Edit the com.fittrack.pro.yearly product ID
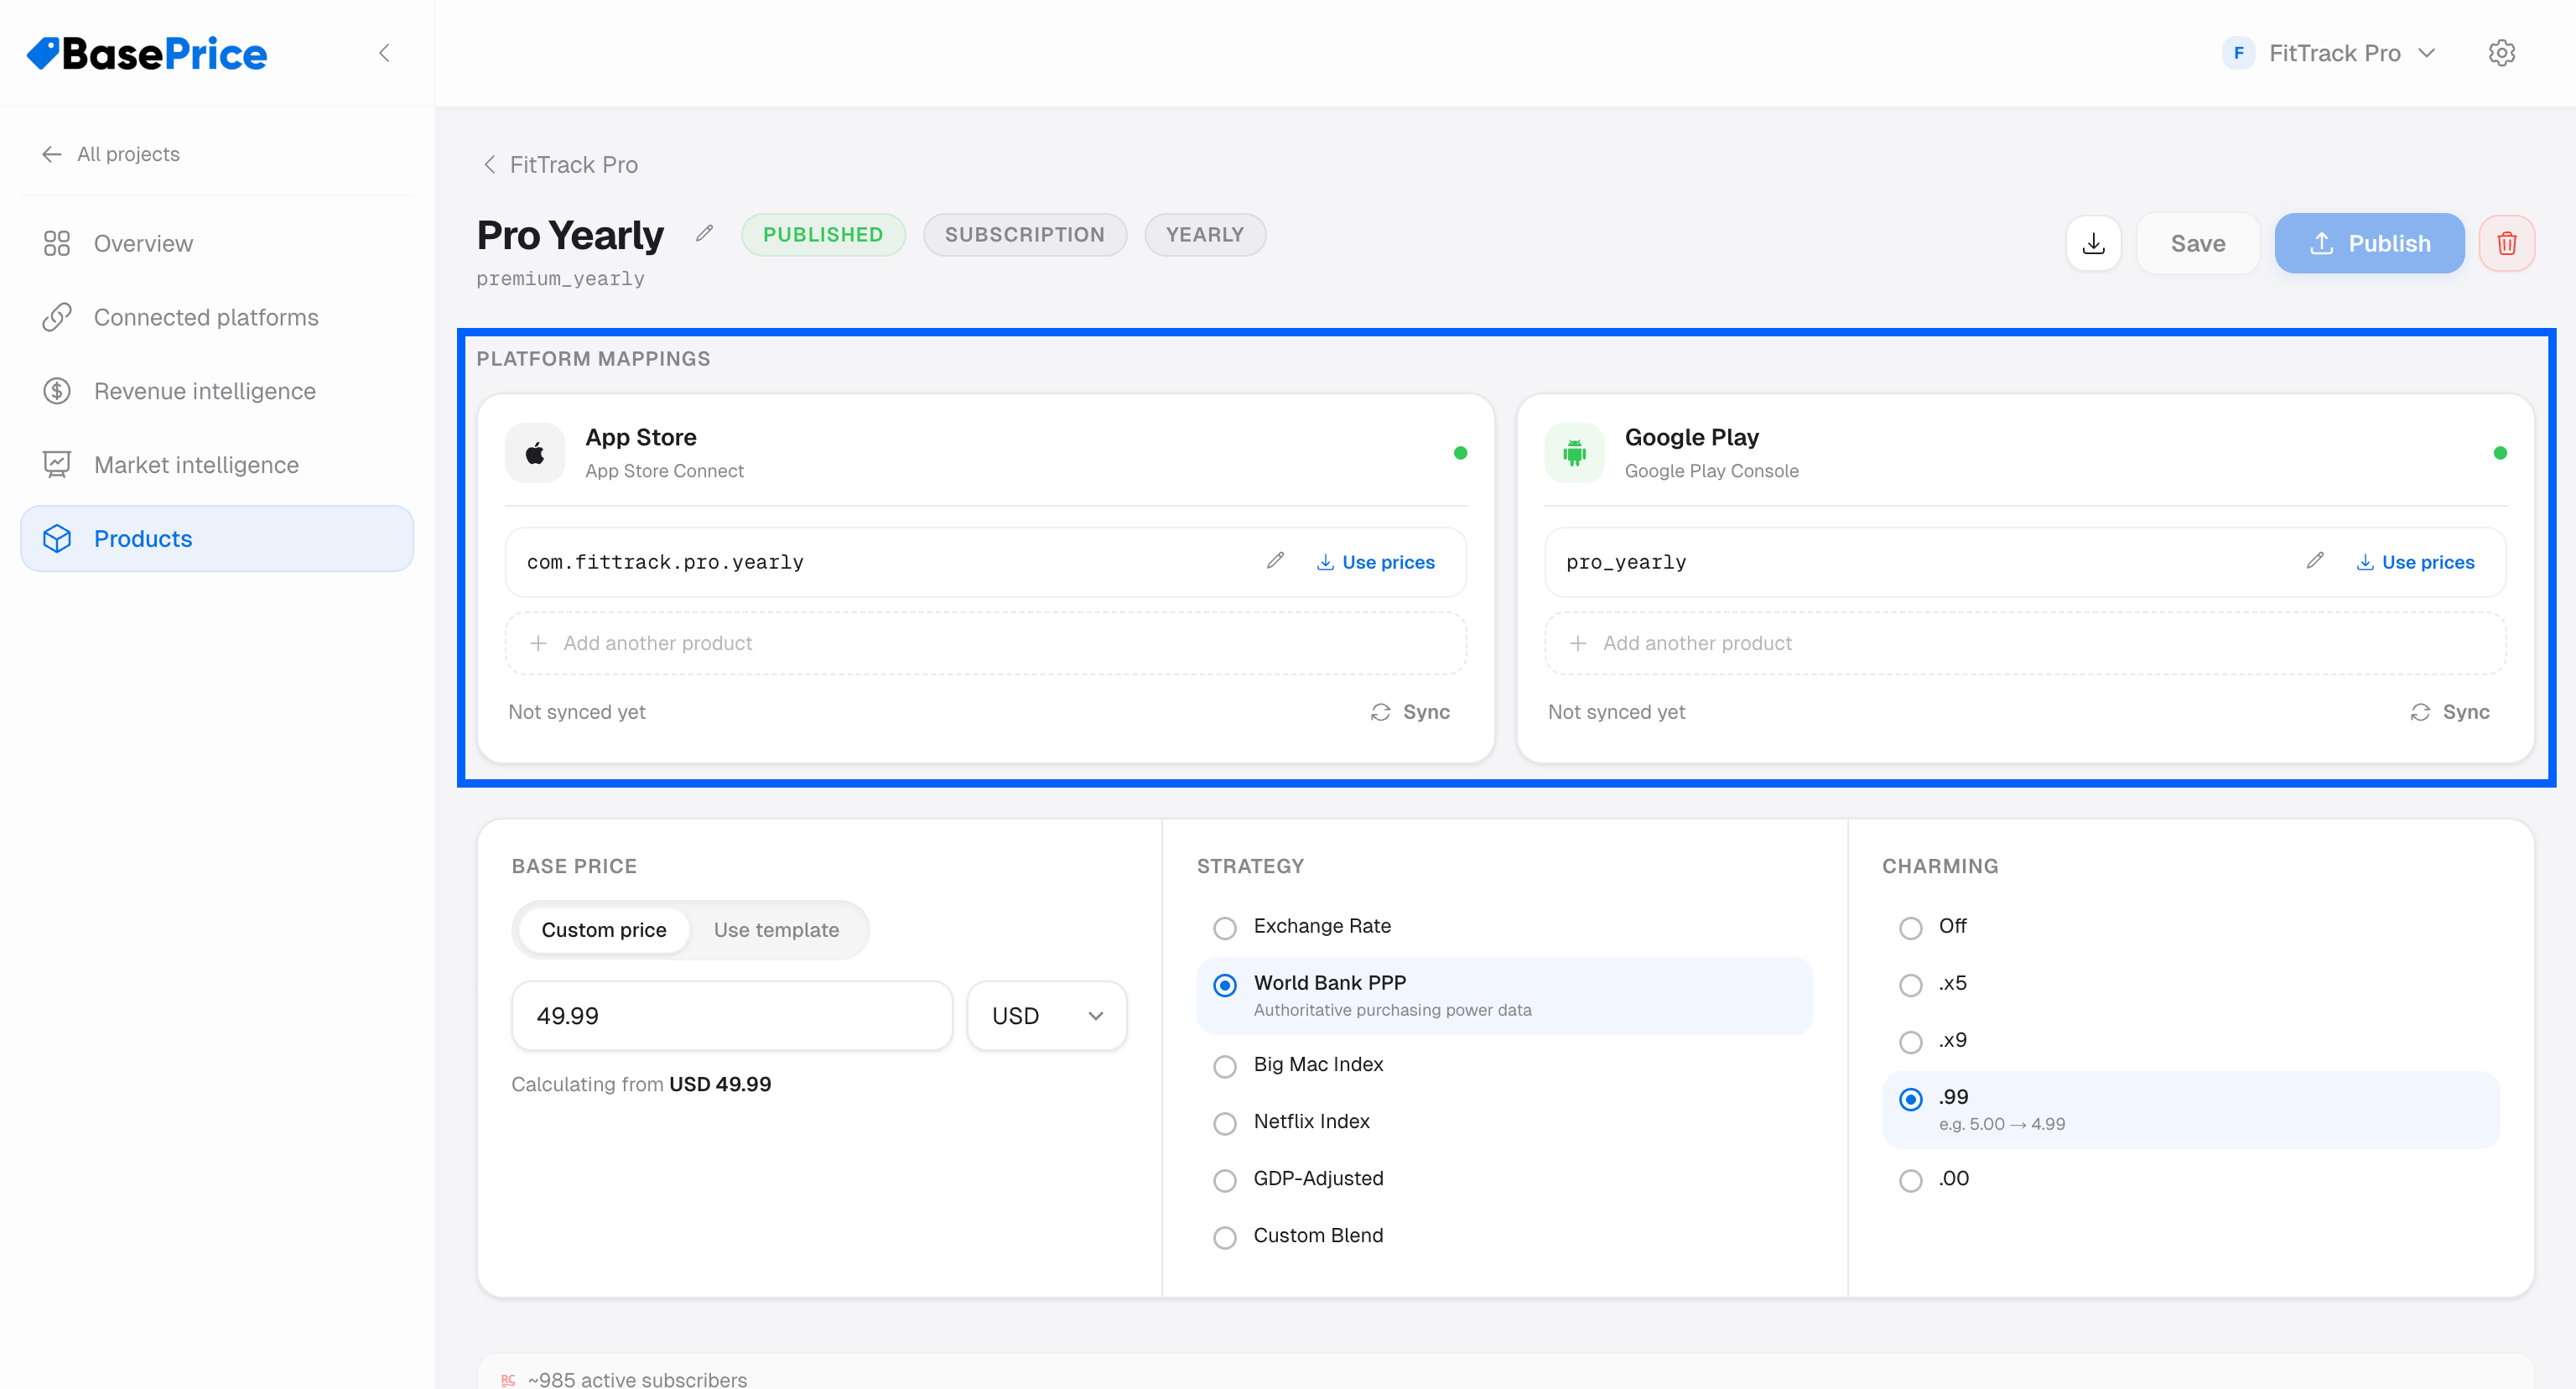 tap(1275, 561)
